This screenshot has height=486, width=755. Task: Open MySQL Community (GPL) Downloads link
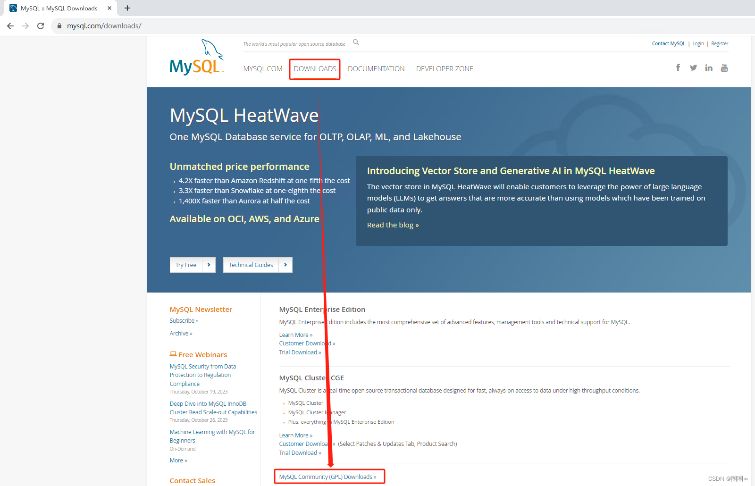coord(328,477)
